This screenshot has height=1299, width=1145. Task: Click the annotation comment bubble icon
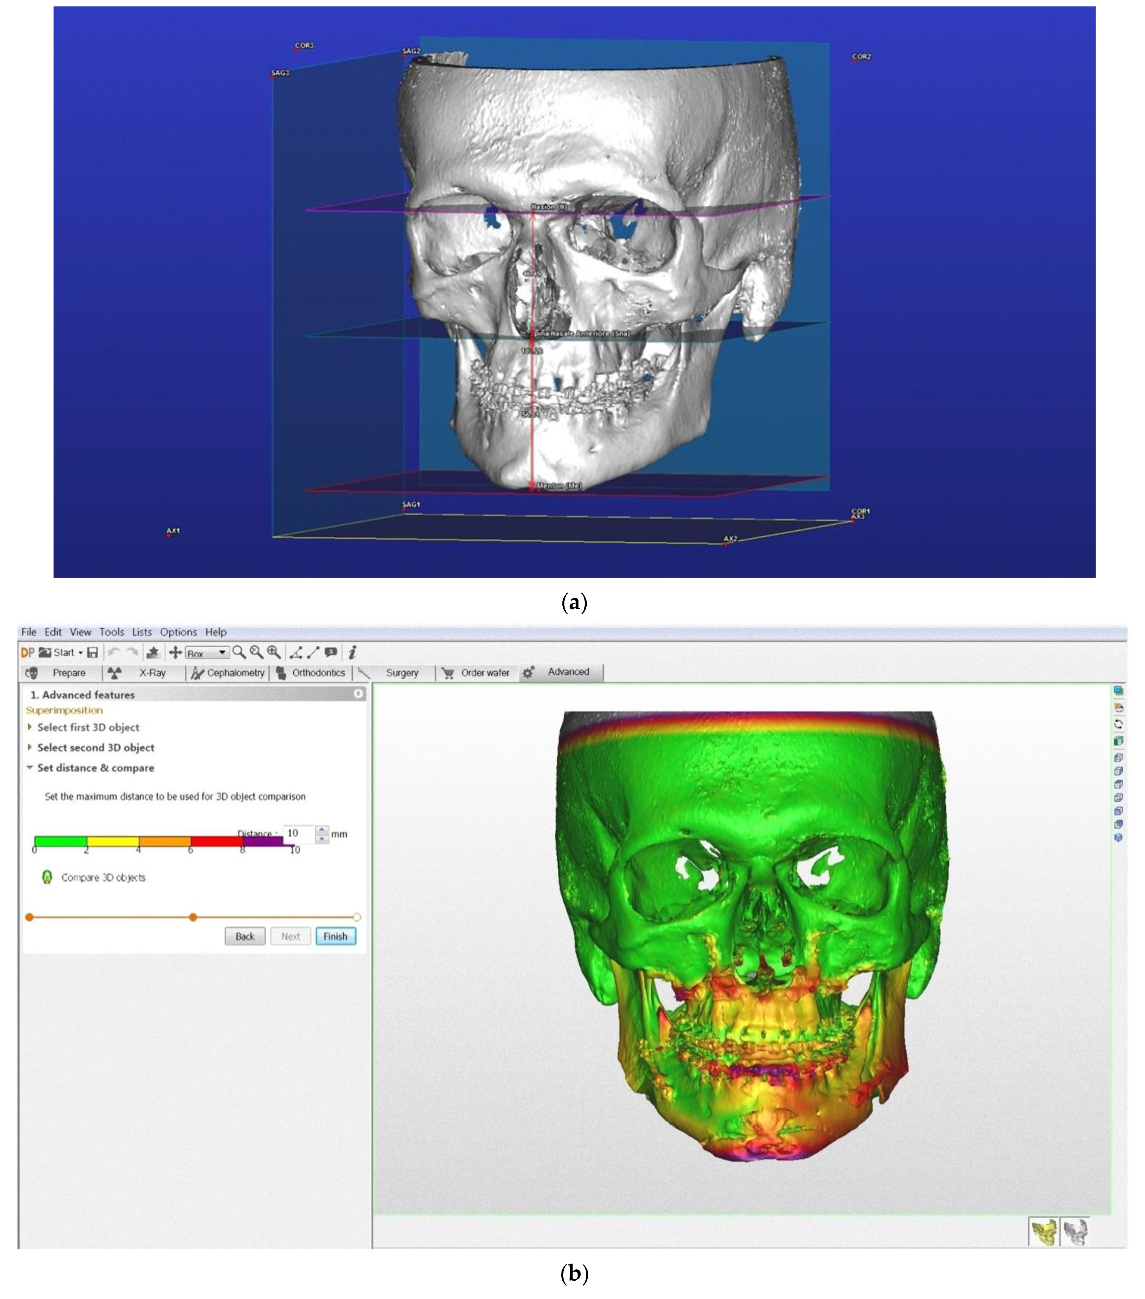click(x=330, y=652)
